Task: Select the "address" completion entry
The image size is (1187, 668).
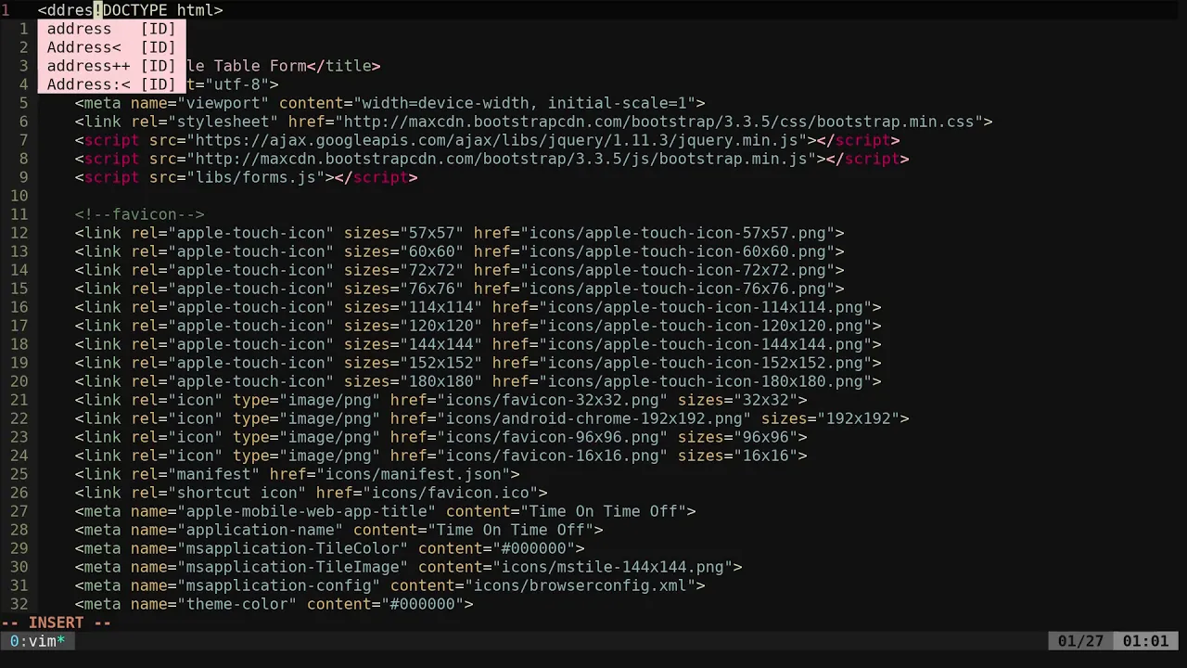Action: (111, 29)
